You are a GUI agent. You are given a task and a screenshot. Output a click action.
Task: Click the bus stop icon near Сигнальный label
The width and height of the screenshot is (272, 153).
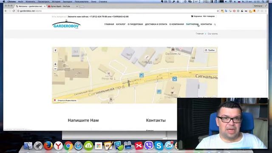click(175, 79)
